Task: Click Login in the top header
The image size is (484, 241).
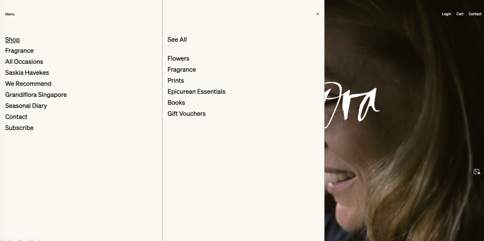Action: (446, 14)
